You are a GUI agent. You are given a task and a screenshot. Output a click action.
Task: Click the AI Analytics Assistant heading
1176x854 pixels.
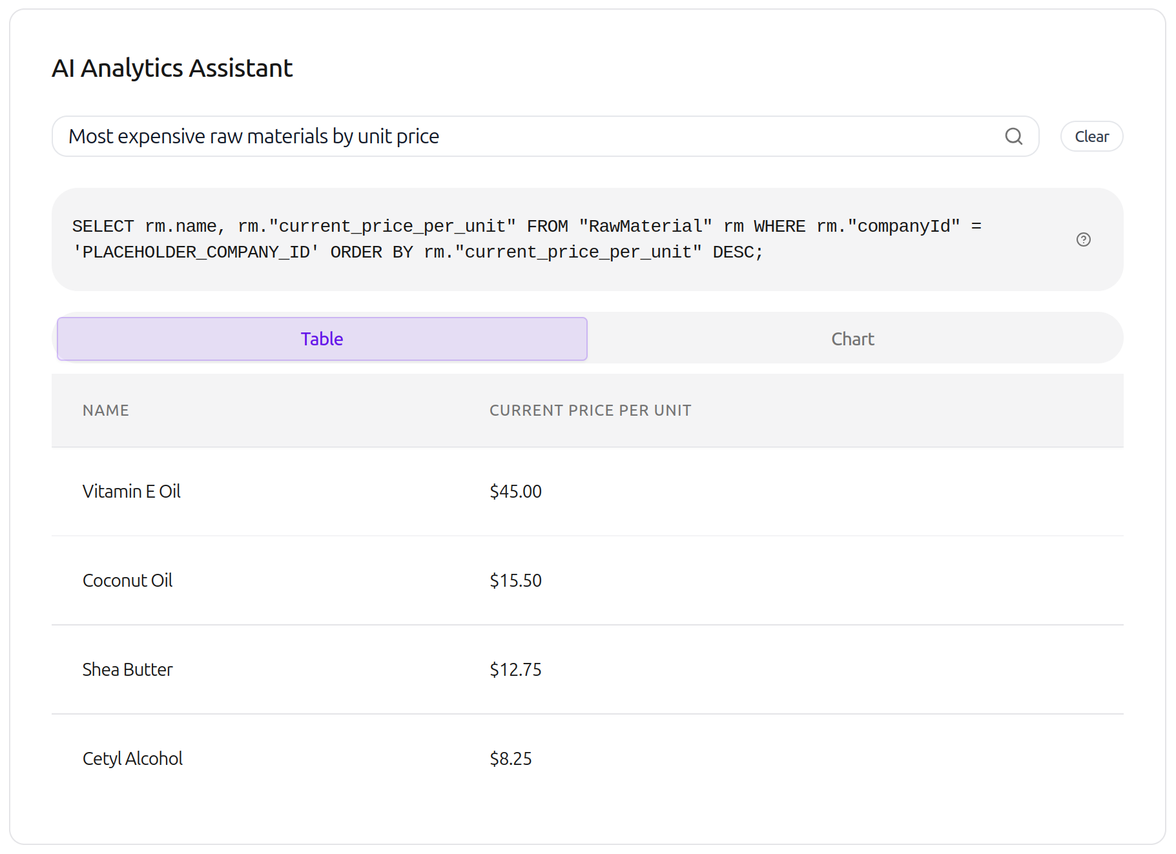(x=172, y=68)
